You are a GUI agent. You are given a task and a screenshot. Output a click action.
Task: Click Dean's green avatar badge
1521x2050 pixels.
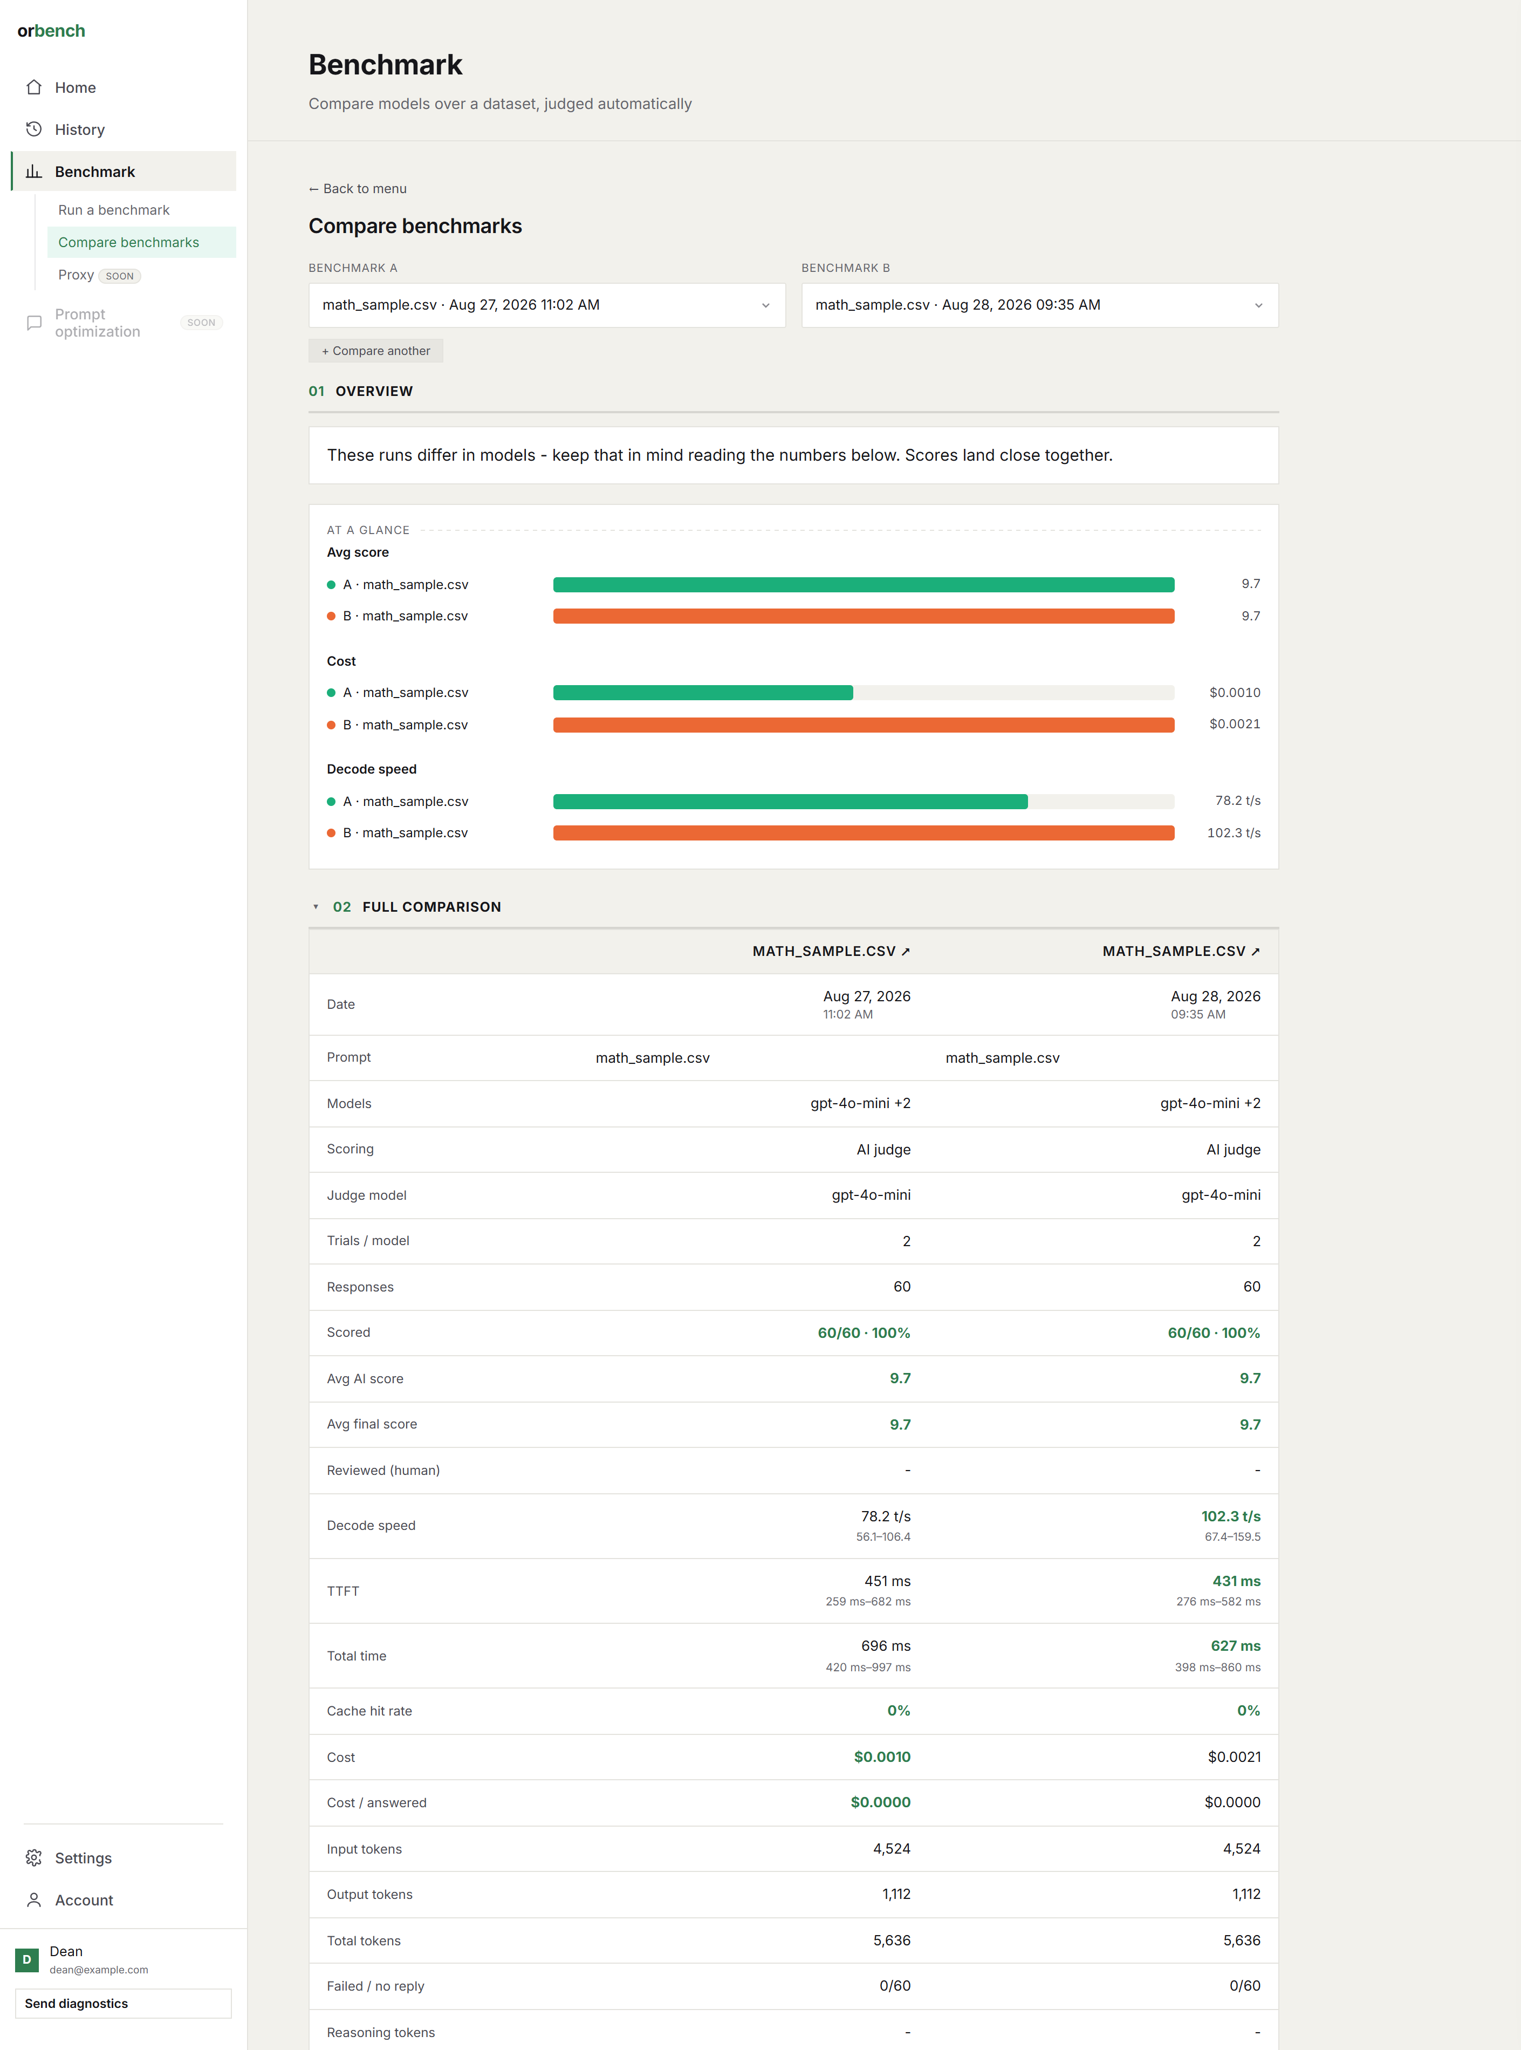click(27, 1960)
